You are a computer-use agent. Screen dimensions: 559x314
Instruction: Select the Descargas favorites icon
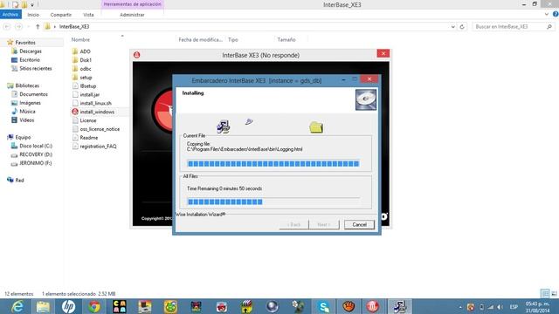(x=14, y=51)
